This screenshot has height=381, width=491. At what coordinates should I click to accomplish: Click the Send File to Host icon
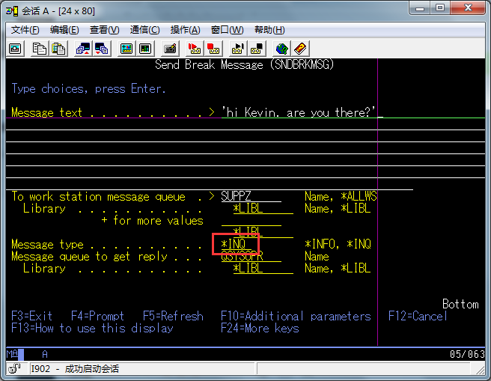click(83, 49)
